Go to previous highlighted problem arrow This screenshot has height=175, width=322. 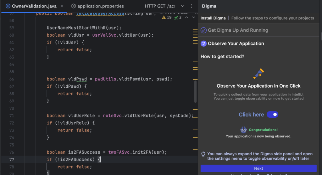click(x=186, y=18)
